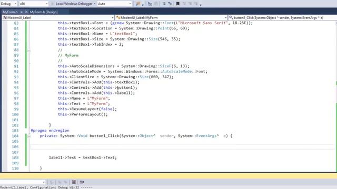Click "this->PerformLayout();" on line 100

coord(83,114)
